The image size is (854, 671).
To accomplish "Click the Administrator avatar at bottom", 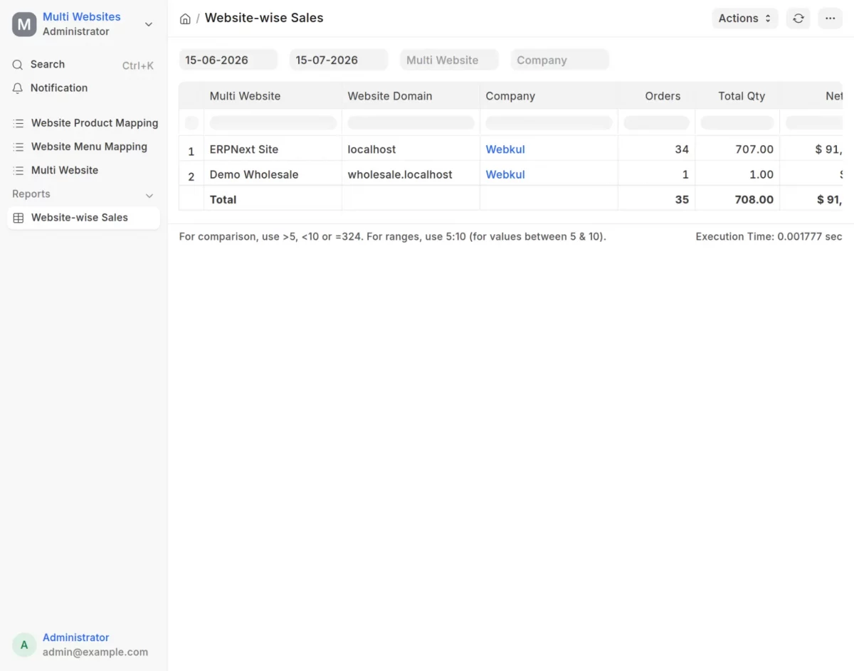I will (24, 645).
